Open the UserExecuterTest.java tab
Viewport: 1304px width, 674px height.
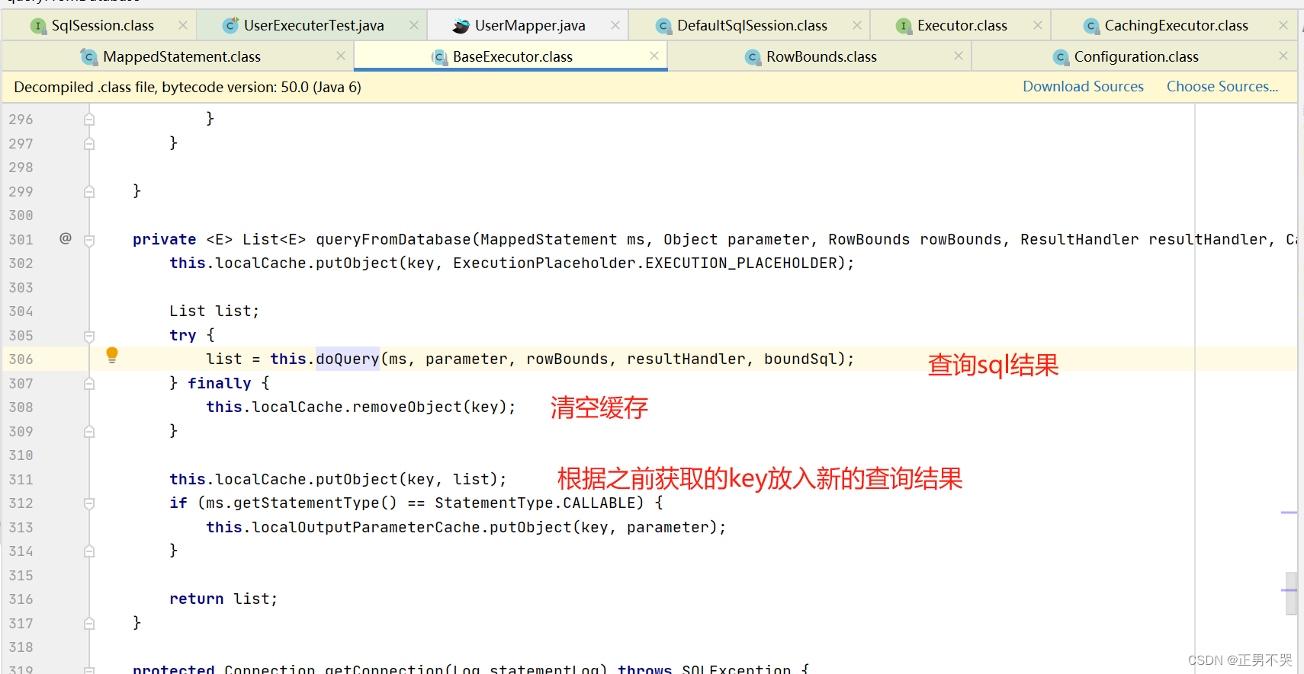[313, 26]
